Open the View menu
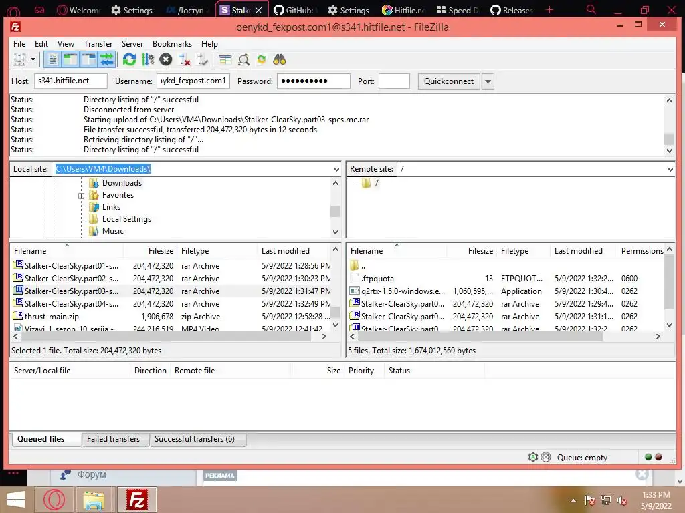The image size is (685, 513). pyautogui.click(x=66, y=44)
